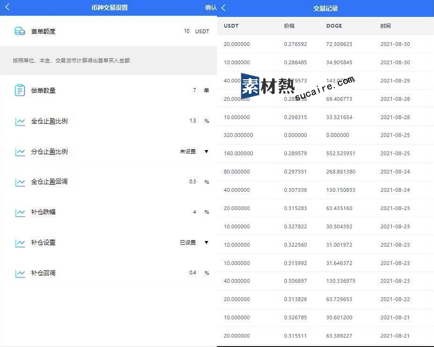The width and height of the screenshot is (434, 347).
Task: Click the 价格 column header
Action: pos(289,26)
